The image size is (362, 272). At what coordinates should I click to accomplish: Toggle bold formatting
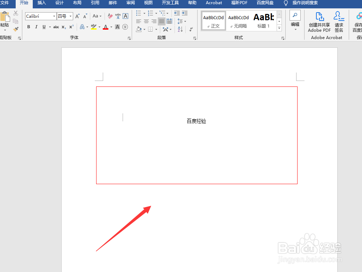29,27
